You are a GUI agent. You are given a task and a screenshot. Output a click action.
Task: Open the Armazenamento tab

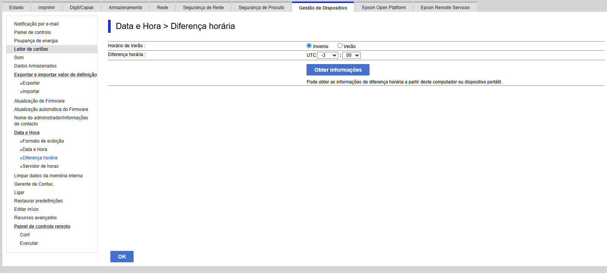125,8
